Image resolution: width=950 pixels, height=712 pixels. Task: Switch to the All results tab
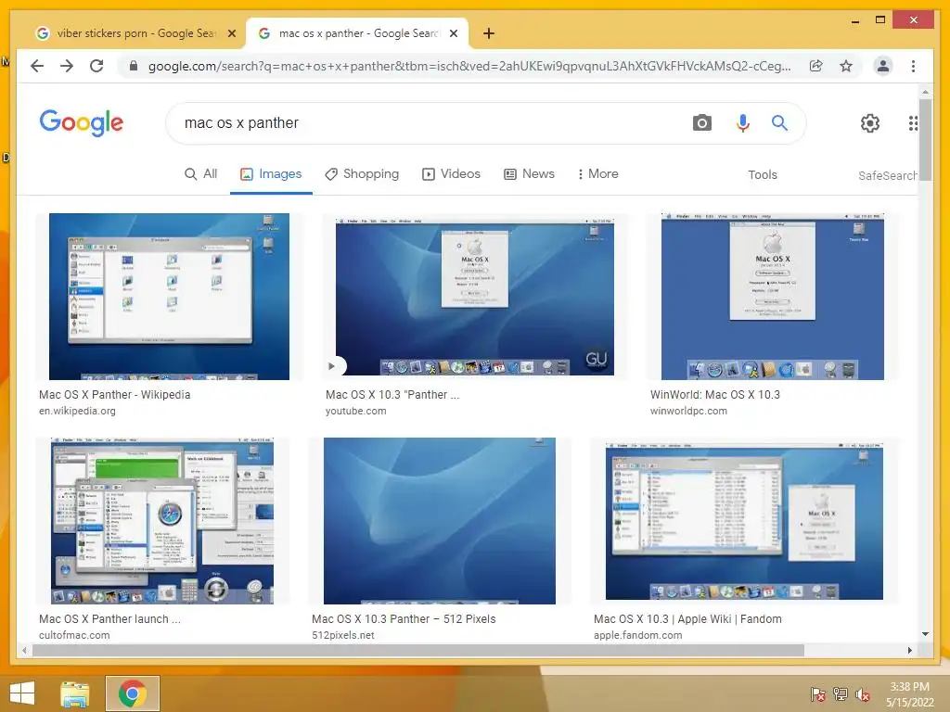(x=200, y=174)
